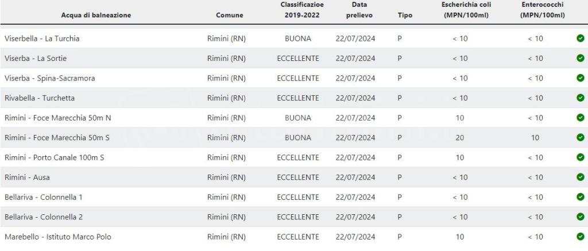Click green check for Marebello - Istituto Marco Polo

580,237
